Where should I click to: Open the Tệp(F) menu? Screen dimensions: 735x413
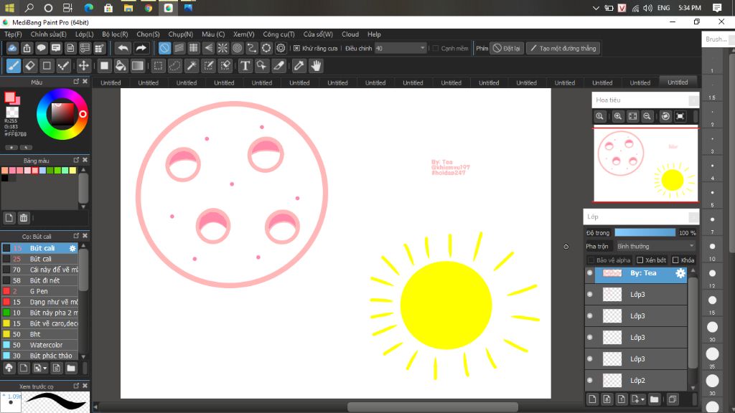pos(13,34)
